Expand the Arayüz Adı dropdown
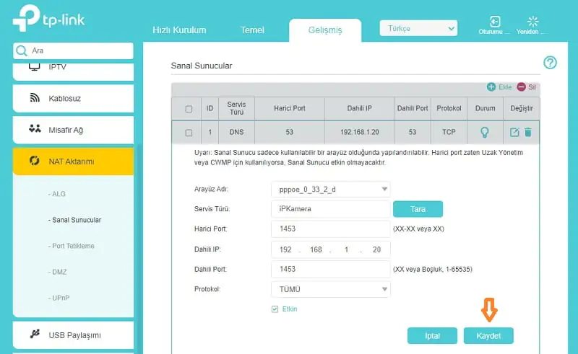578x354 pixels. pyautogui.click(x=331, y=190)
